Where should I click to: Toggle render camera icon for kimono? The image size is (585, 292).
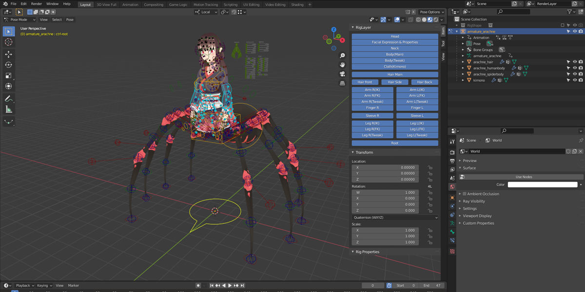(581, 80)
